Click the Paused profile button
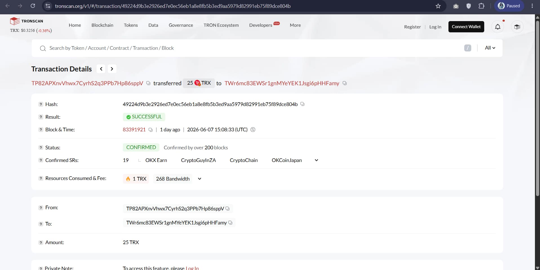This screenshot has height=270, width=540. pyautogui.click(x=509, y=6)
